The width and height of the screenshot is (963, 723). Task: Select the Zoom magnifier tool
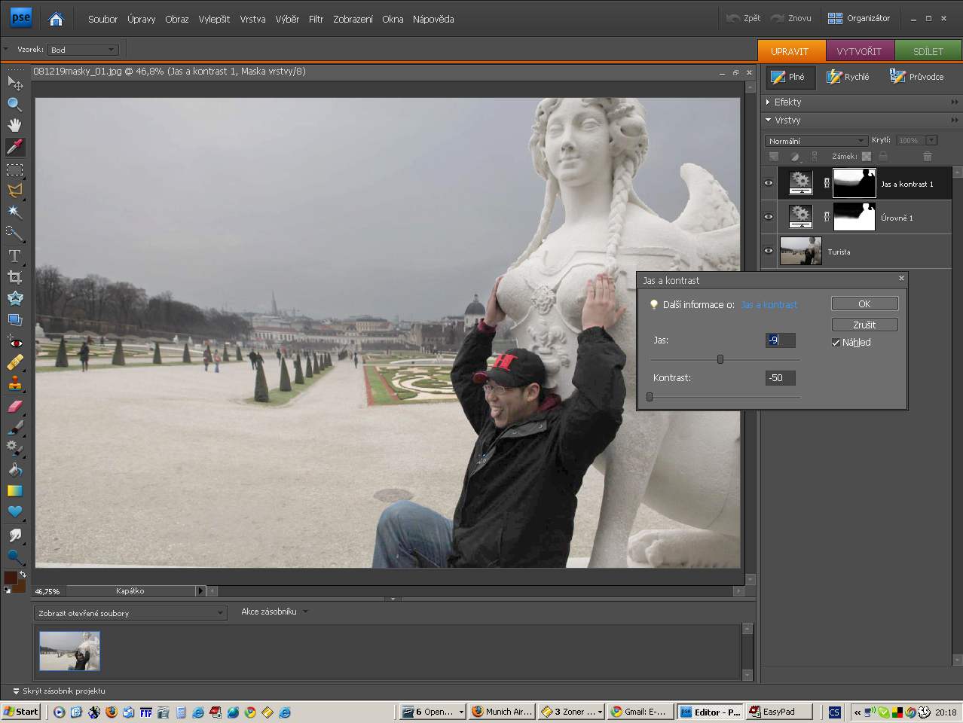pyautogui.click(x=14, y=104)
